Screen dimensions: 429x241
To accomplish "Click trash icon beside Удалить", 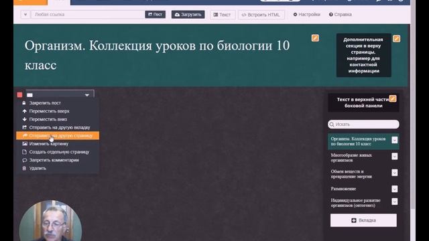I will [x=24, y=168].
